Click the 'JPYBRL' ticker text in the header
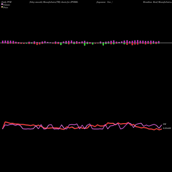The width and height of the screenshot is (172, 172). point(74,2)
